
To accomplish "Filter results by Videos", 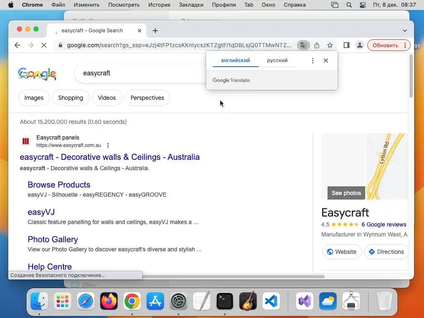I will pos(107,98).
